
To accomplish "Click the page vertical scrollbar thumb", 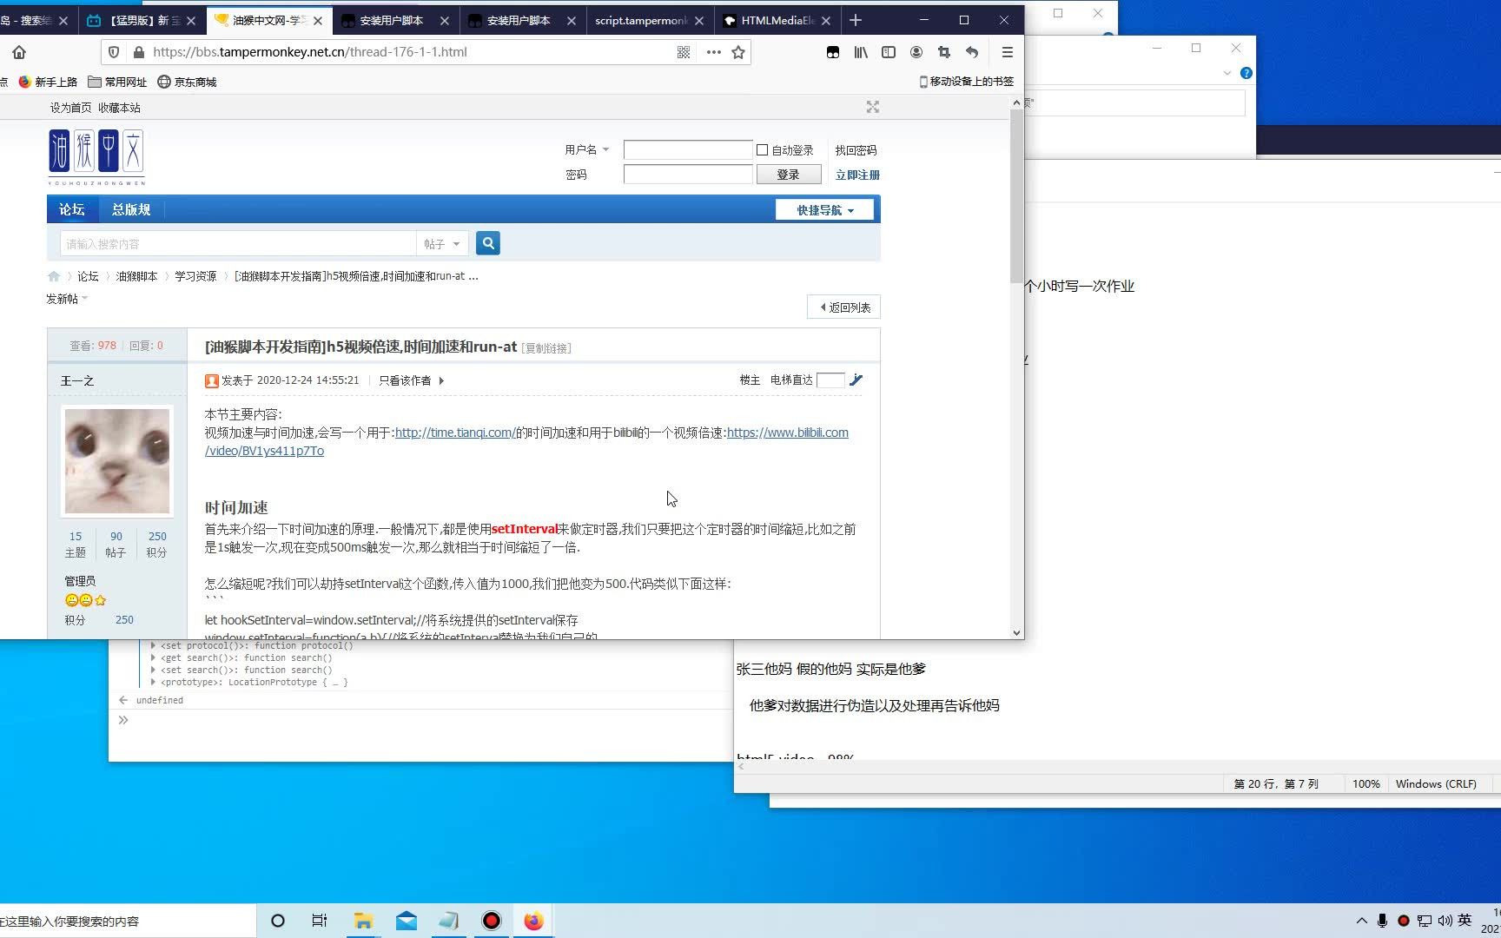I will coord(1016,195).
